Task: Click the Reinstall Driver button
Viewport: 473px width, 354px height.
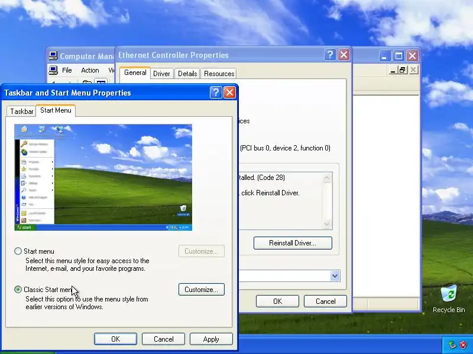Action: [293, 243]
